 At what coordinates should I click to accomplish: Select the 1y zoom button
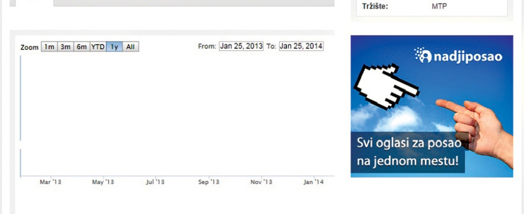(x=114, y=47)
